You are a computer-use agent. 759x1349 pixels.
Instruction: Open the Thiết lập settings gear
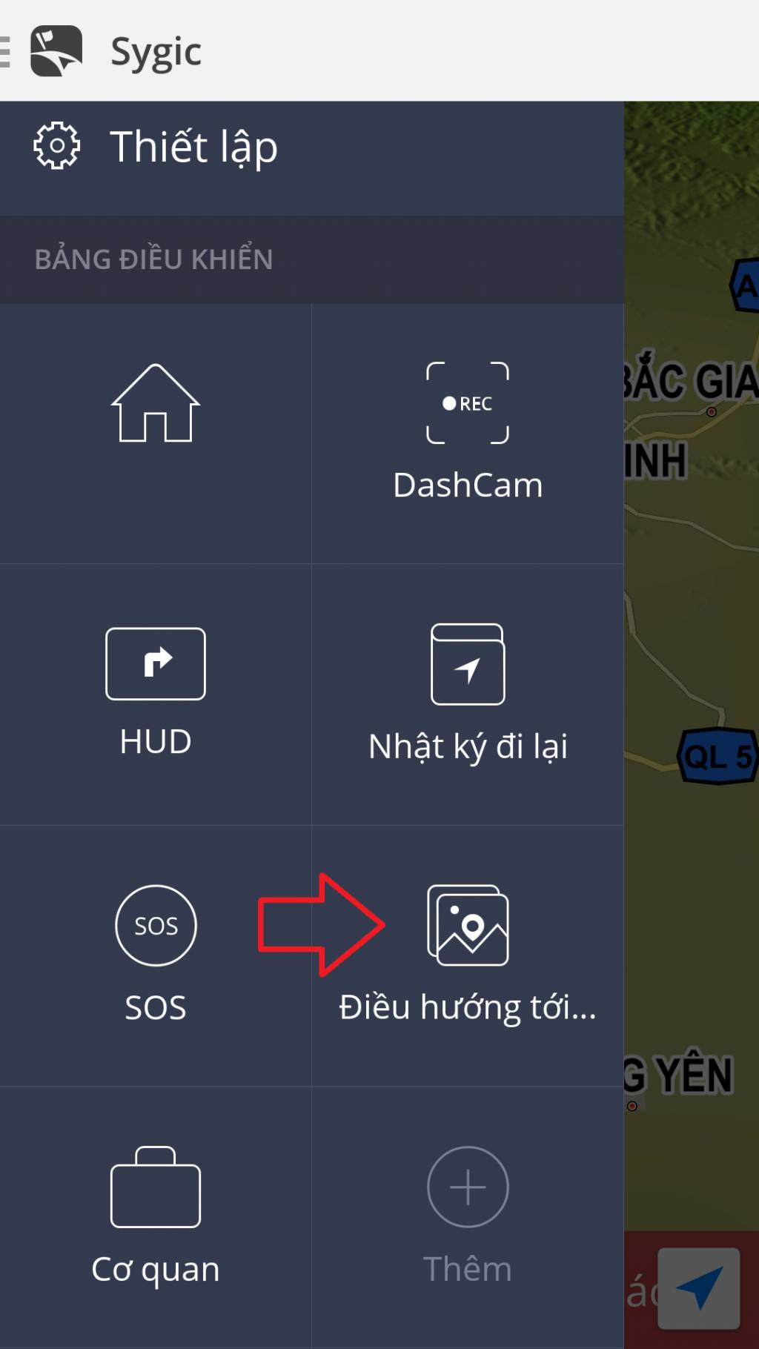[56, 146]
